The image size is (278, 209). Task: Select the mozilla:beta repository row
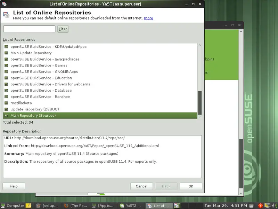(x=100, y=103)
